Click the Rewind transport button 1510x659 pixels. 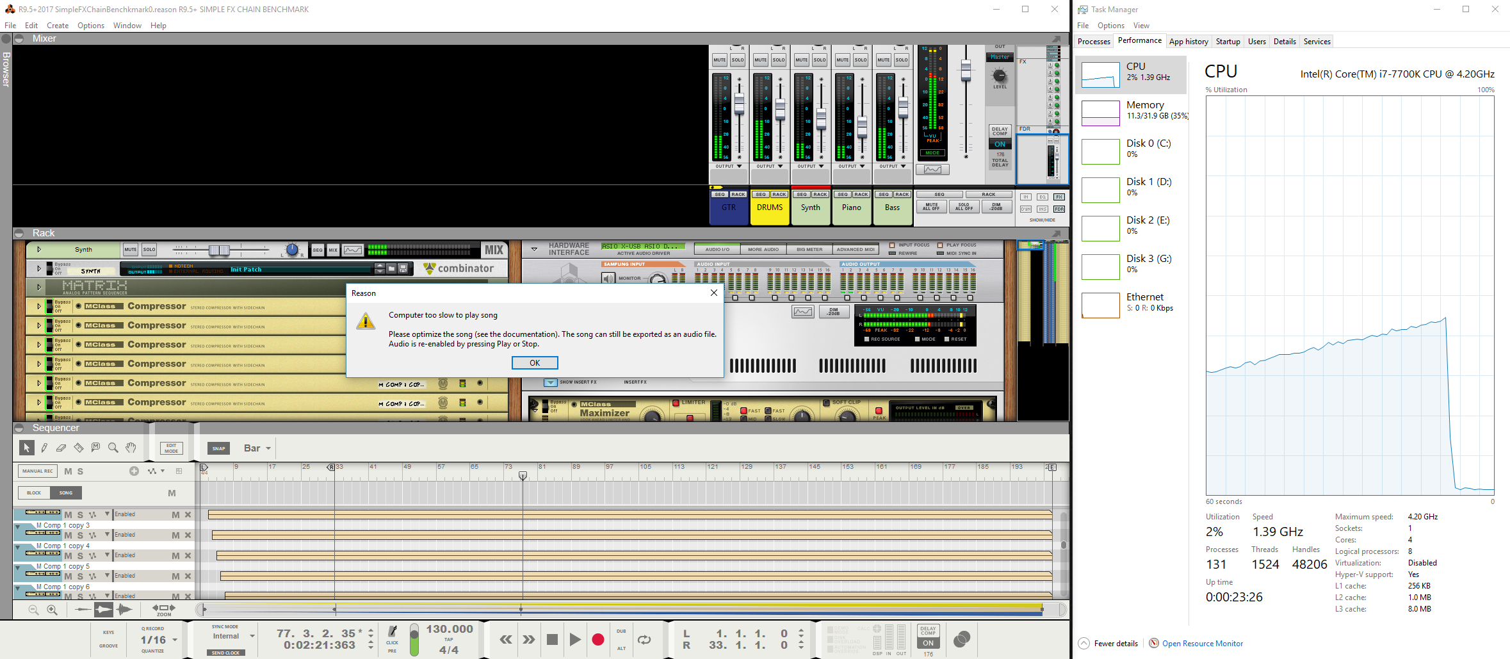506,639
